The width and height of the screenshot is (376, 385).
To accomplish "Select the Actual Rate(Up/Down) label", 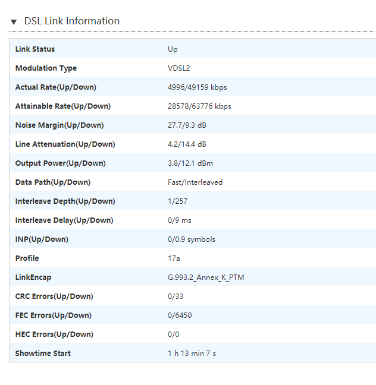I will pyautogui.click(x=56, y=87).
